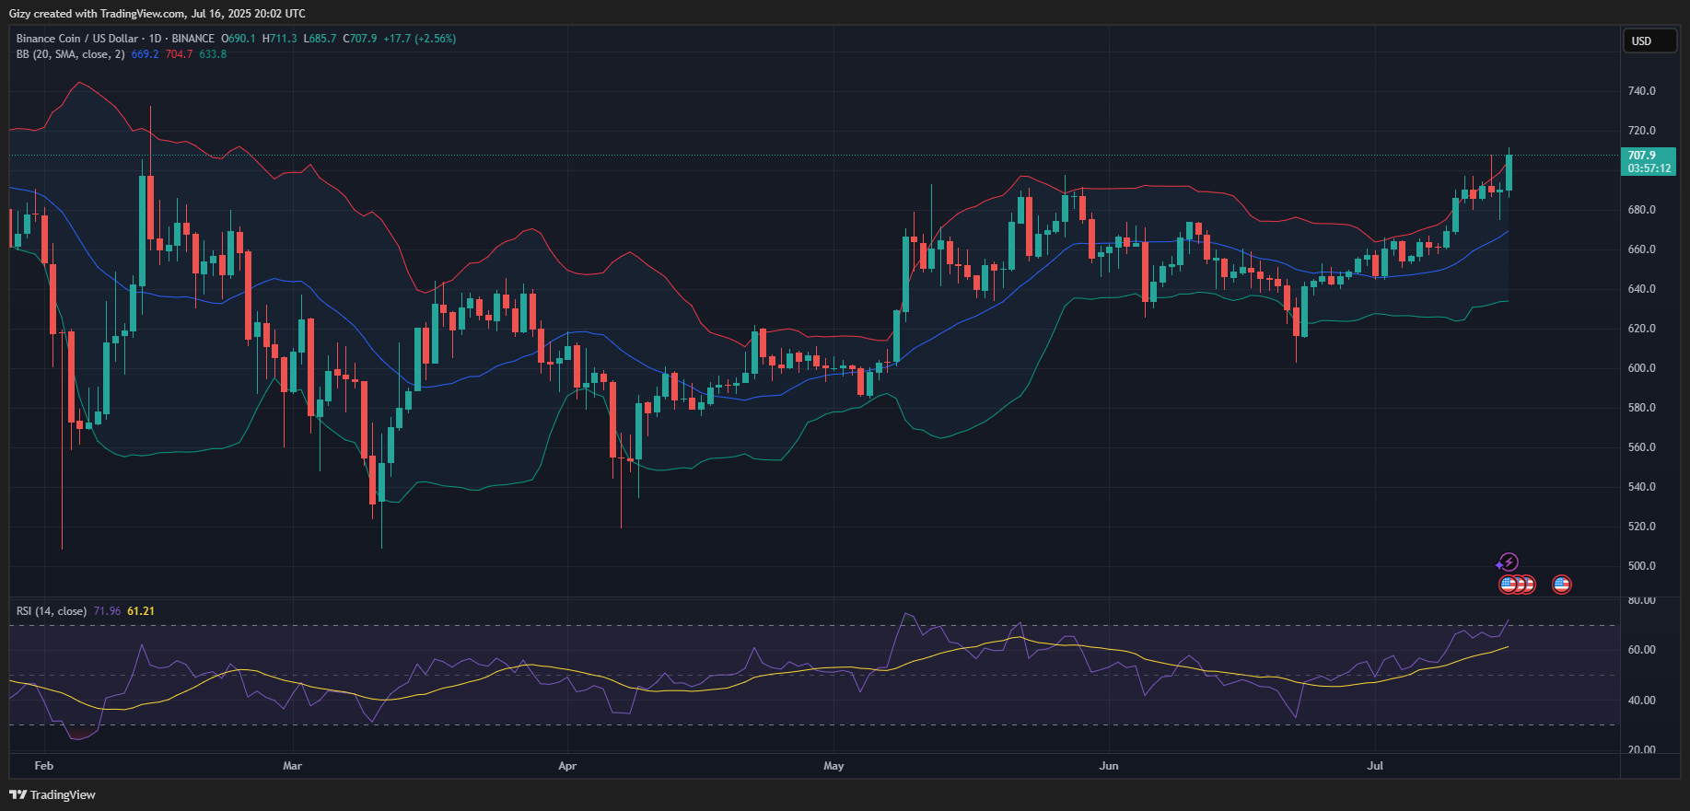The image size is (1690, 811).
Task: Click the open value 690.1
Action: 242,39
